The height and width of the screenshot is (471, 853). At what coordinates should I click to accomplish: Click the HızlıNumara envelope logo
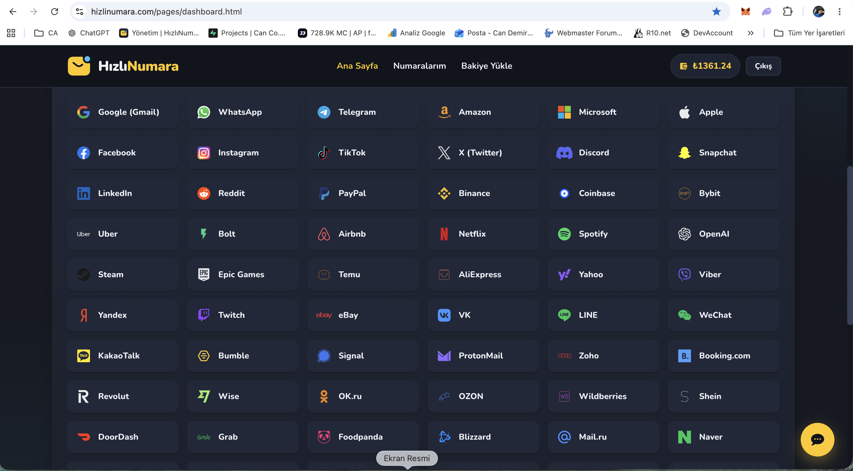[x=79, y=66]
